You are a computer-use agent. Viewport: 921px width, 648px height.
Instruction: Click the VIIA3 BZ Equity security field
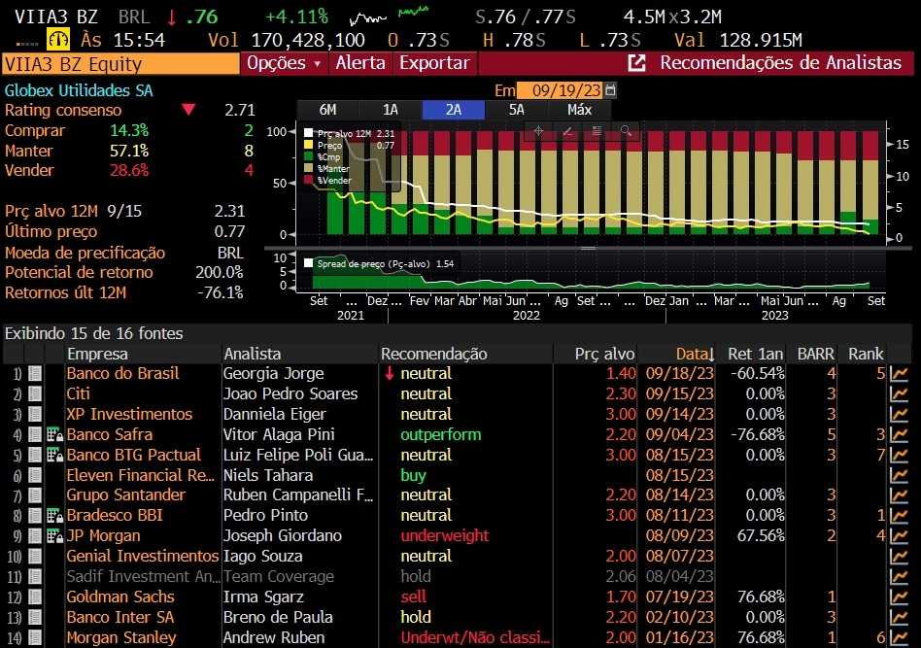pos(120,64)
